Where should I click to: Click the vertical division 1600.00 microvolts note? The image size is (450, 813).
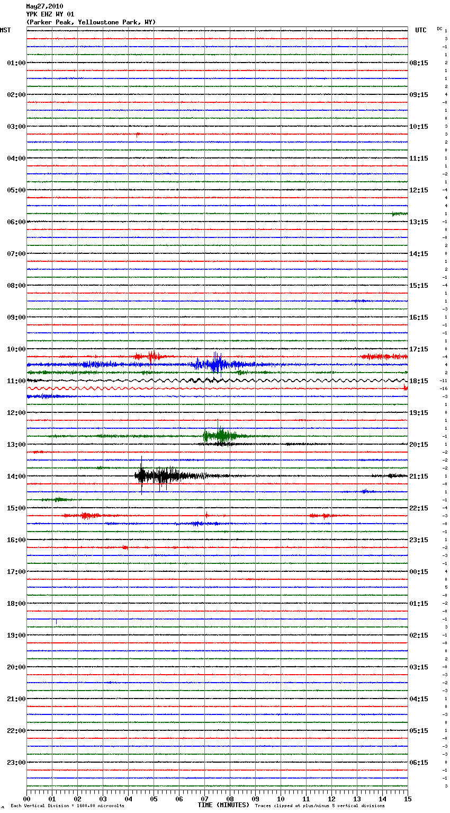point(67,806)
